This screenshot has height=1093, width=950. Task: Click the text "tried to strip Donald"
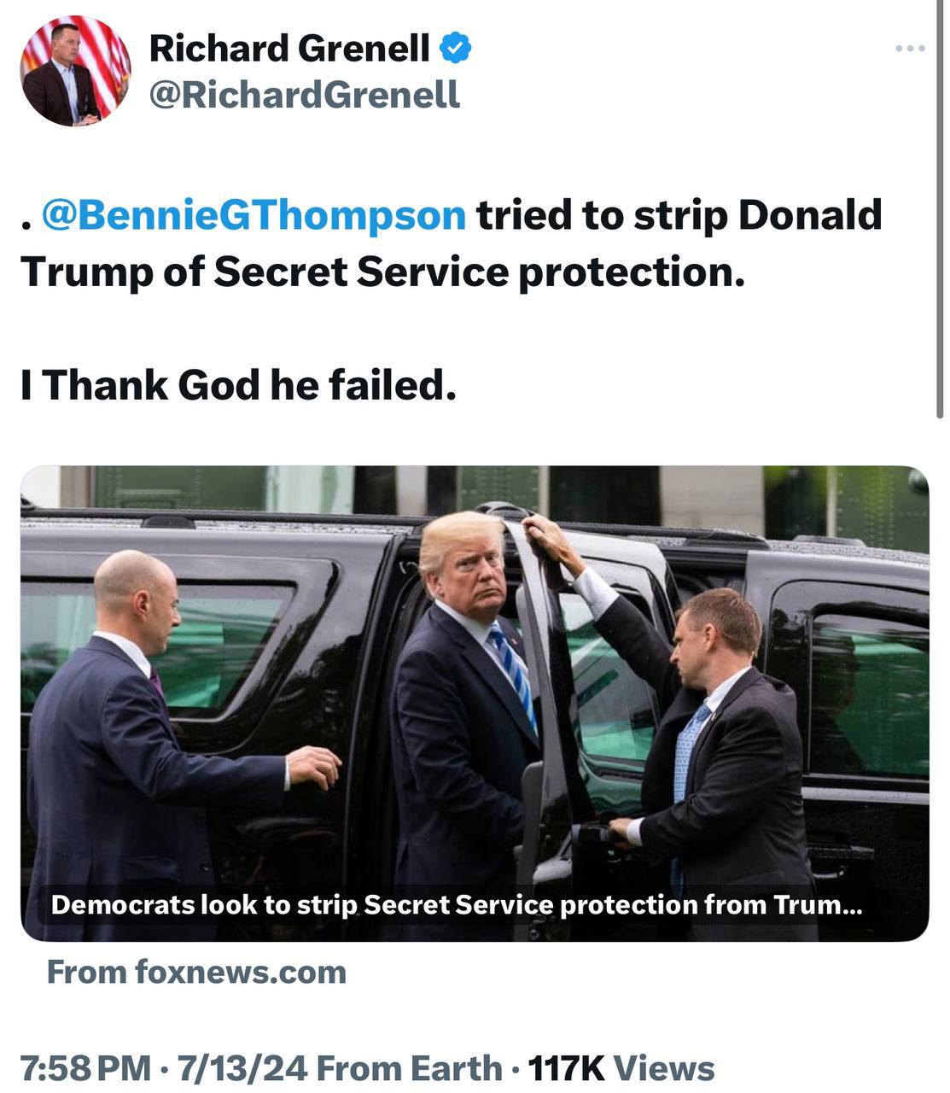tap(679, 215)
